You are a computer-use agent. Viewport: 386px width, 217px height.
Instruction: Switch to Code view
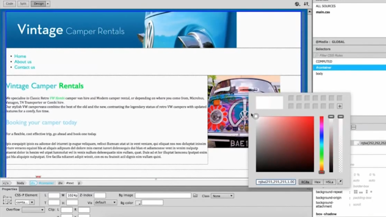9,4
